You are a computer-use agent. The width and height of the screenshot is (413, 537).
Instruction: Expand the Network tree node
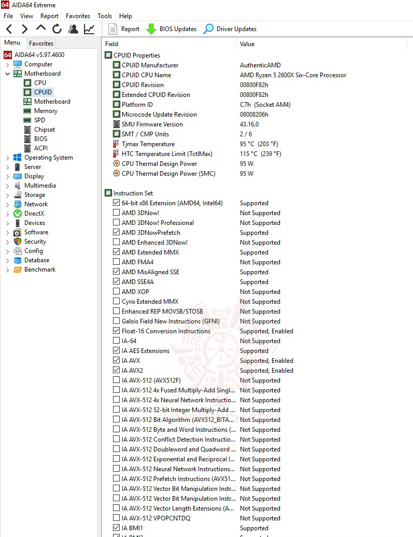pyautogui.click(x=8, y=204)
